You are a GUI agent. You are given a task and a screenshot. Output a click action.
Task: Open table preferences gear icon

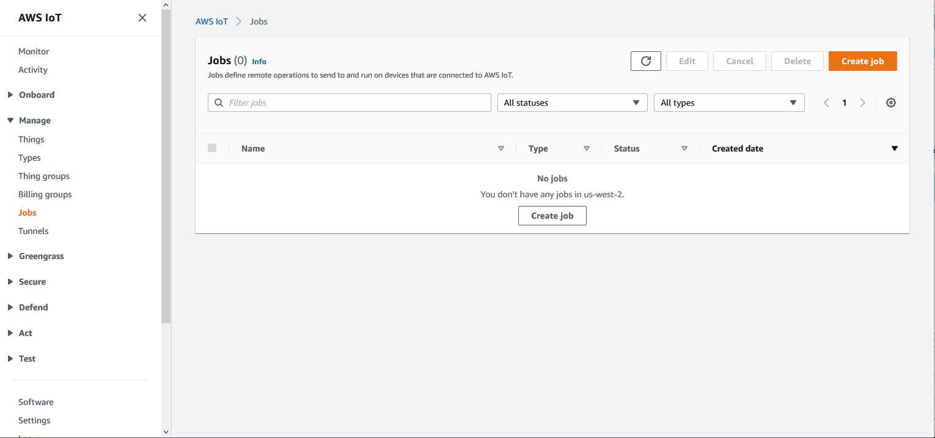click(891, 103)
